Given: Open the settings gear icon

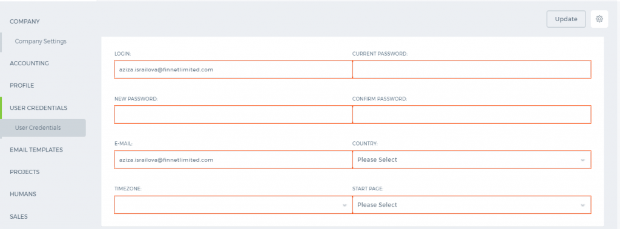Looking at the screenshot, I should [599, 19].
